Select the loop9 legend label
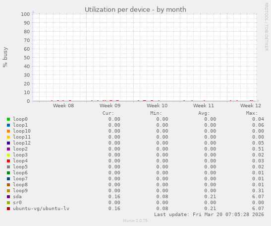 (x=20, y=191)
